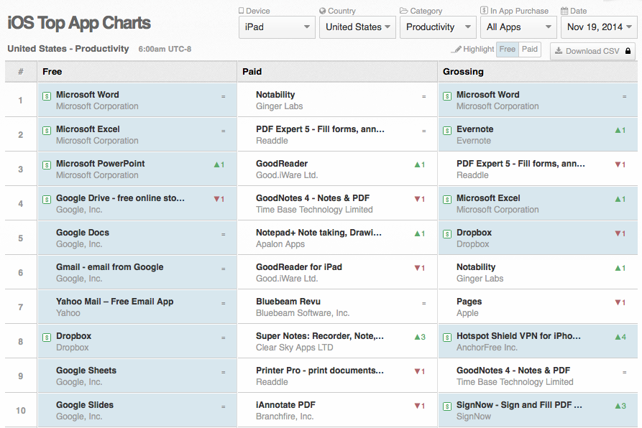Image resolution: width=642 pixels, height=428 pixels.
Task: Open Yahoo Mail – Free Email App
Action: click(x=114, y=302)
